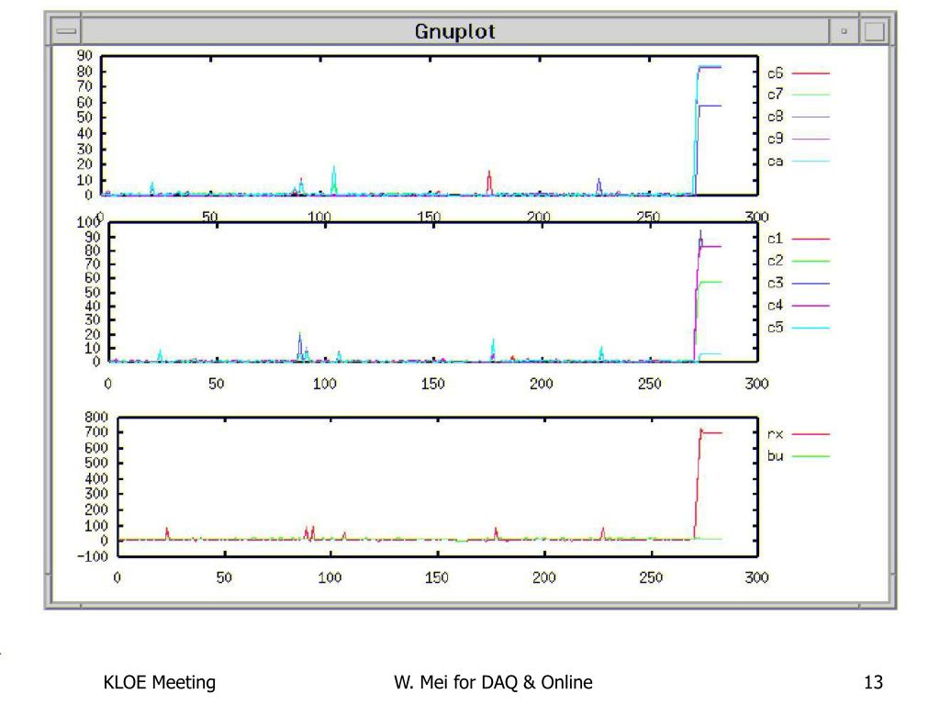Screen dimensions: 940x705
Task: Click the c4 legend label
Action: coord(775,305)
